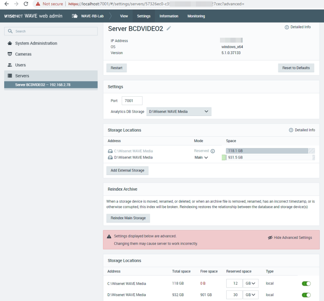Screen dimensions: 324x301
Task: Open Storage Locations Detailed Info link
Action: tap(305, 130)
